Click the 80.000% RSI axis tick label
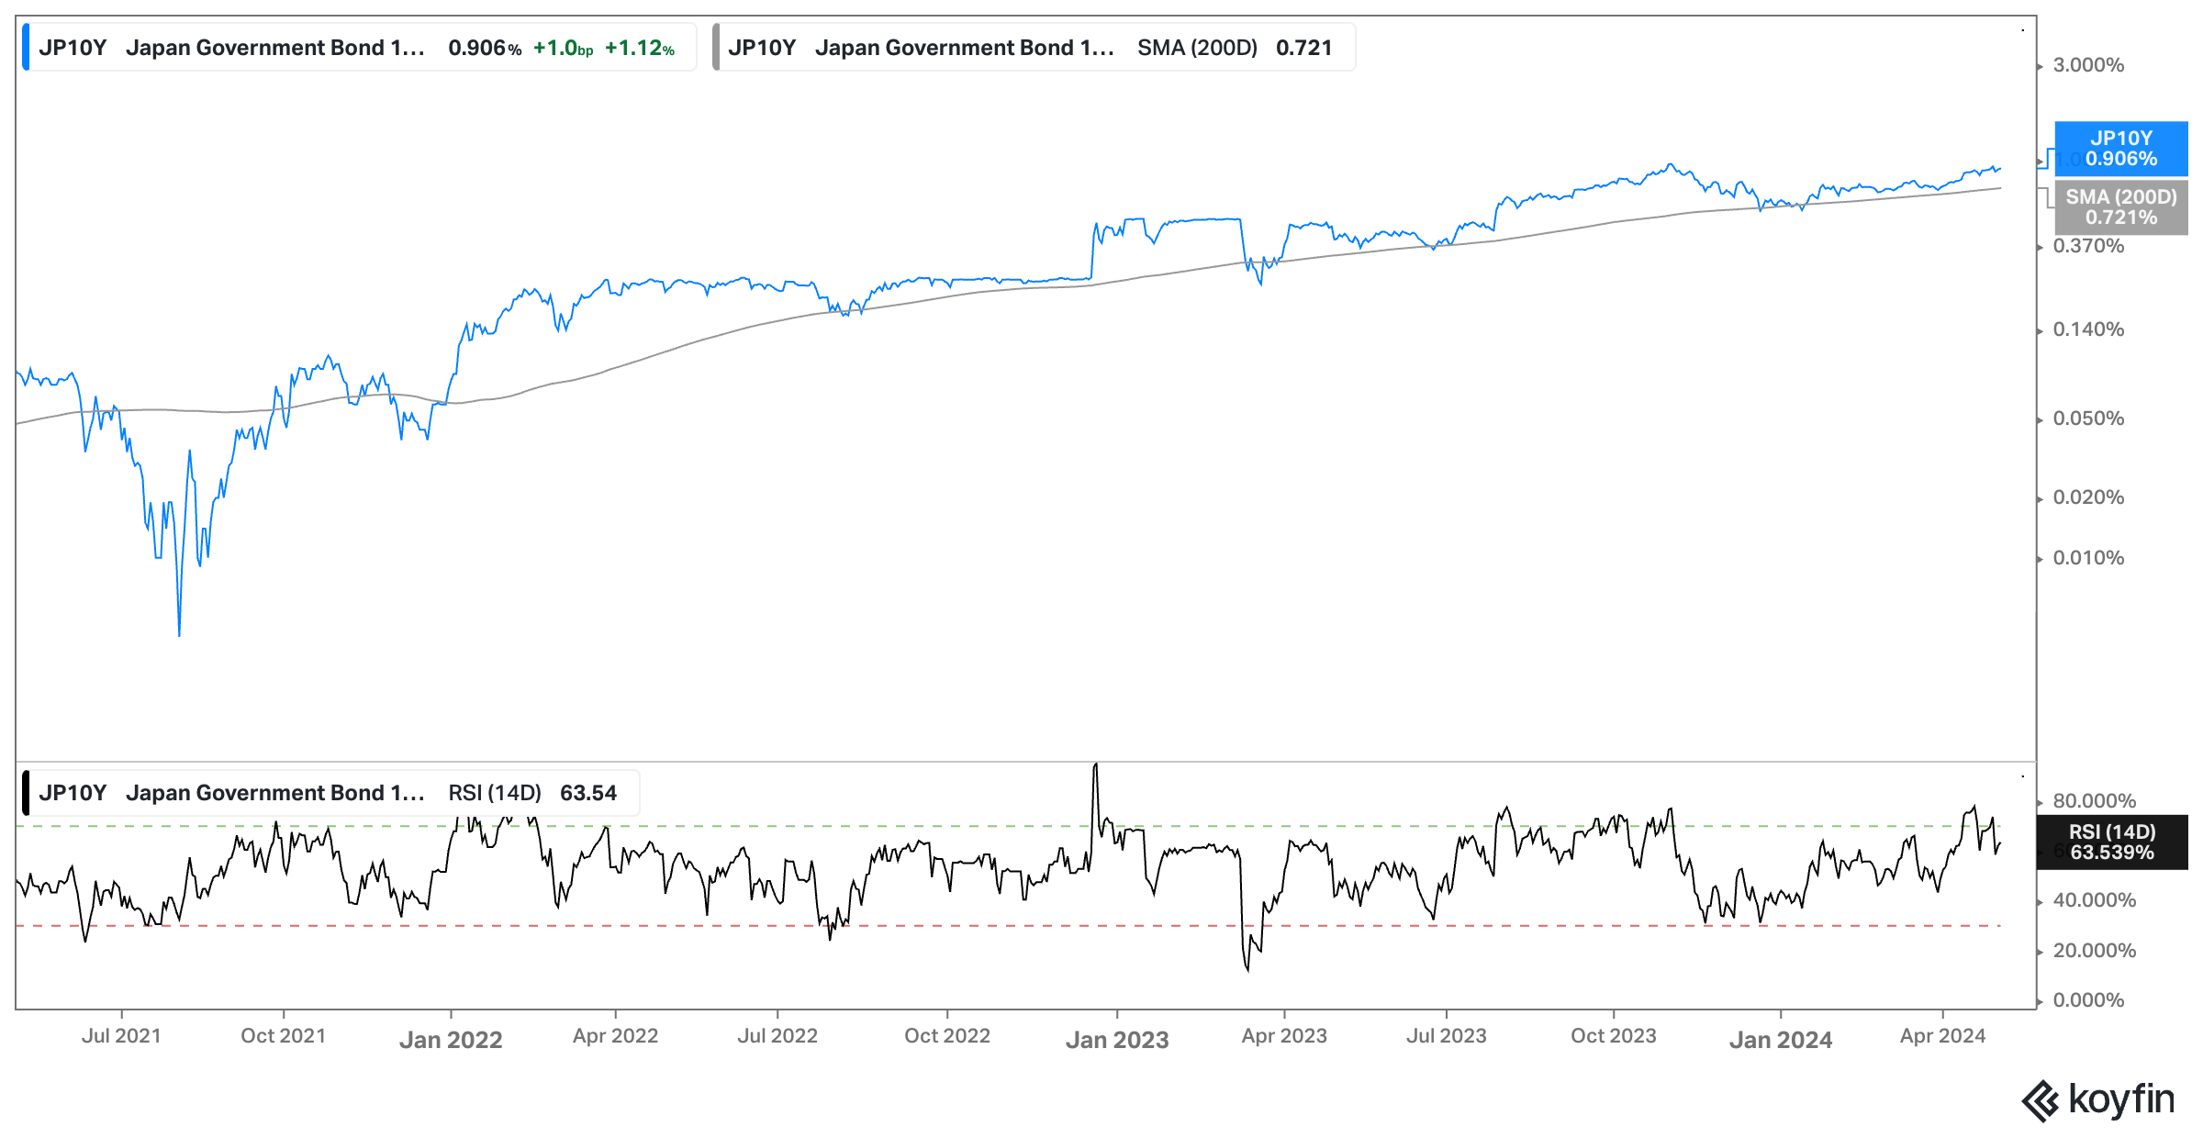Viewport: 2203px width, 1138px height. pos(2094,800)
